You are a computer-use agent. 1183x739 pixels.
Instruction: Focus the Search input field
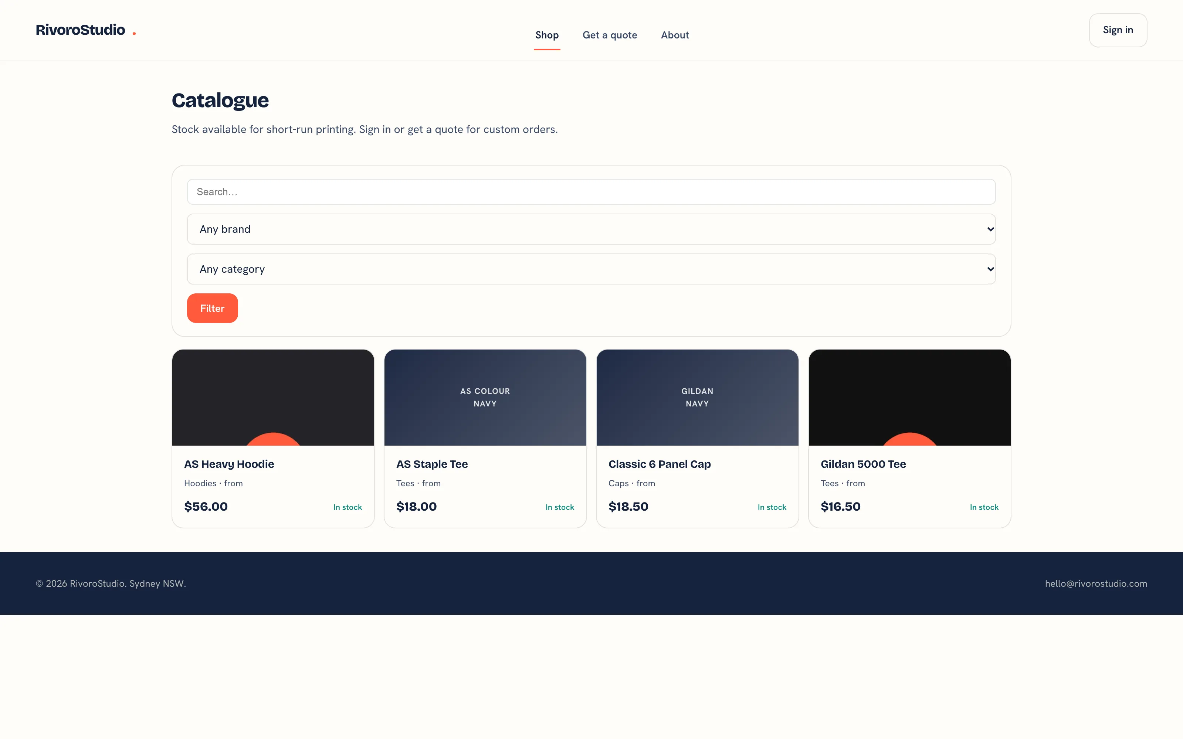591,192
